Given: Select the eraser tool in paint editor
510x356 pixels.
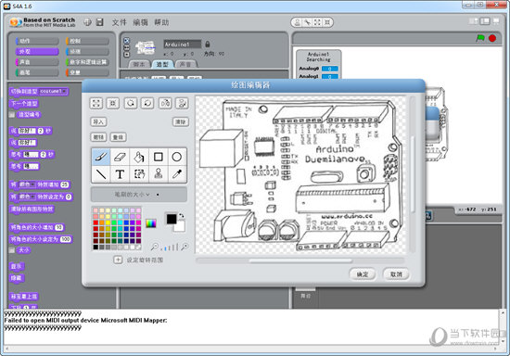Looking at the screenshot, I should coord(120,157).
